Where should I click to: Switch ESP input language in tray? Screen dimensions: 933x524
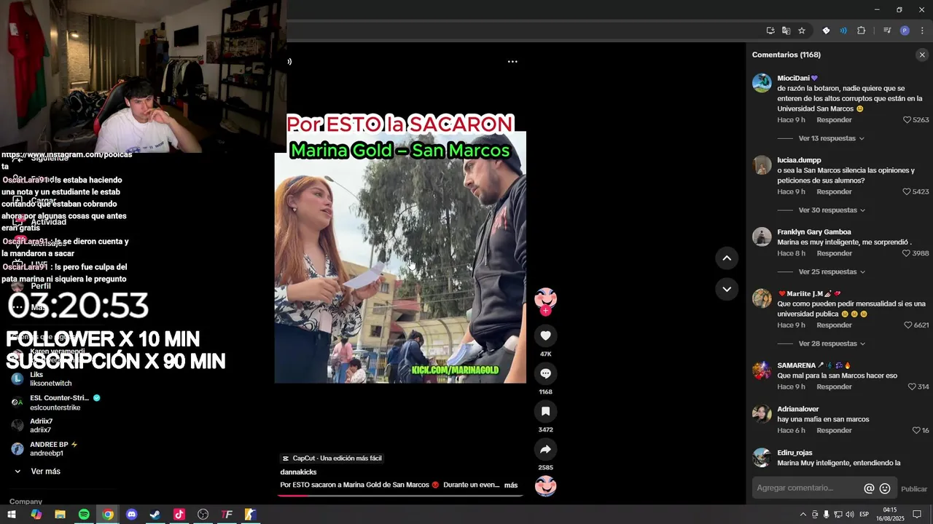[x=864, y=515]
